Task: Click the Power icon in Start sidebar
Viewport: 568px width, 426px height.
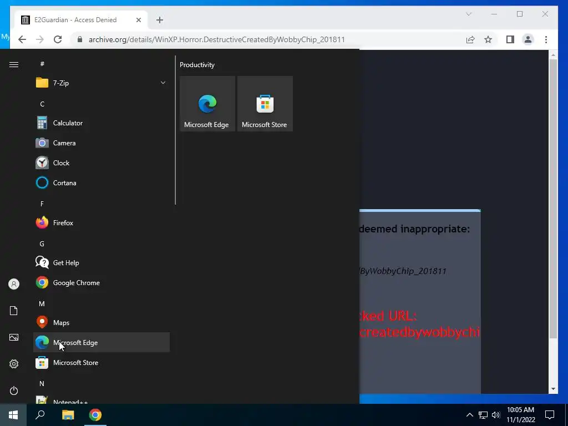Action: click(x=14, y=390)
